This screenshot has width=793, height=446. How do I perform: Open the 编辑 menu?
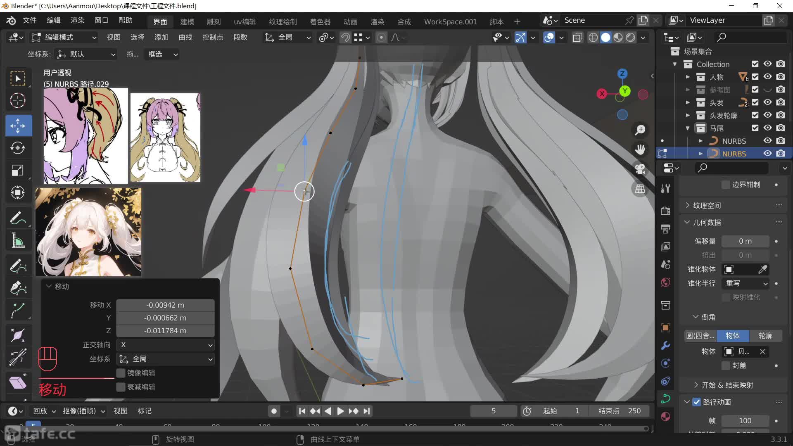pos(54,20)
